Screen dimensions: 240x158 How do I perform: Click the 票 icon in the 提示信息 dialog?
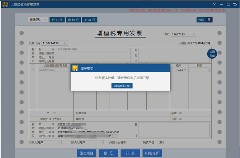[75, 68]
